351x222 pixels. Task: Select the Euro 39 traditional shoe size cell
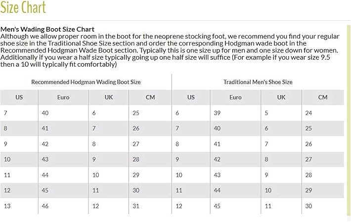pyautogui.click(x=218, y=113)
